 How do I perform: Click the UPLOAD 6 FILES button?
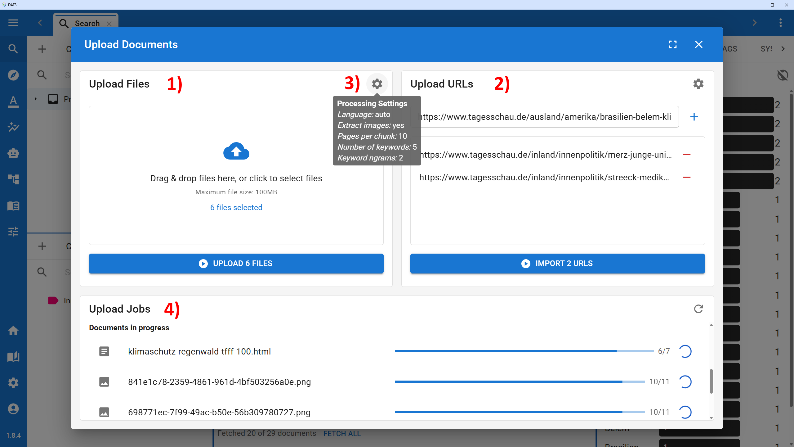click(236, 264)
